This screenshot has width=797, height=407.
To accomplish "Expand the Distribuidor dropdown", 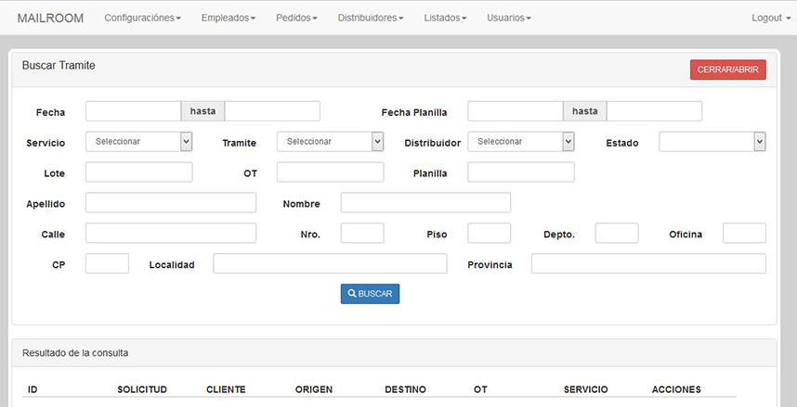I will click(520, 141).
